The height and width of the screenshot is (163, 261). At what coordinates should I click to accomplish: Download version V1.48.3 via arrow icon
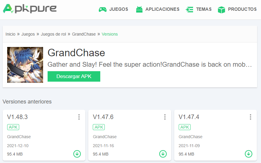(77, 154)
